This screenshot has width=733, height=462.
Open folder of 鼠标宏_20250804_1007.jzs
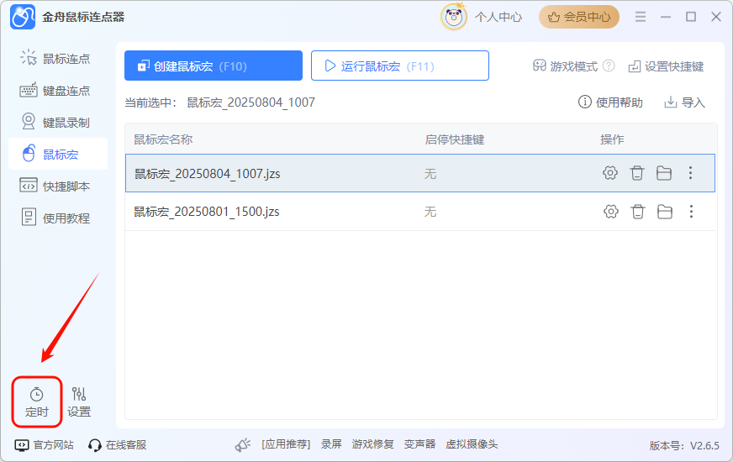[664, 173]
